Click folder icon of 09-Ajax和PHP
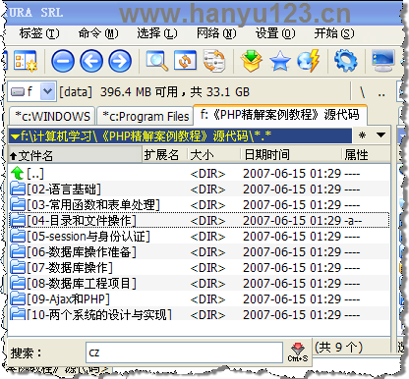Screen dimensions: 409x379 (x=18, y=299)
